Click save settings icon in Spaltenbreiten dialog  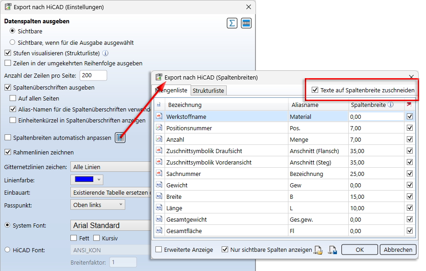click(x=333, y=250)
